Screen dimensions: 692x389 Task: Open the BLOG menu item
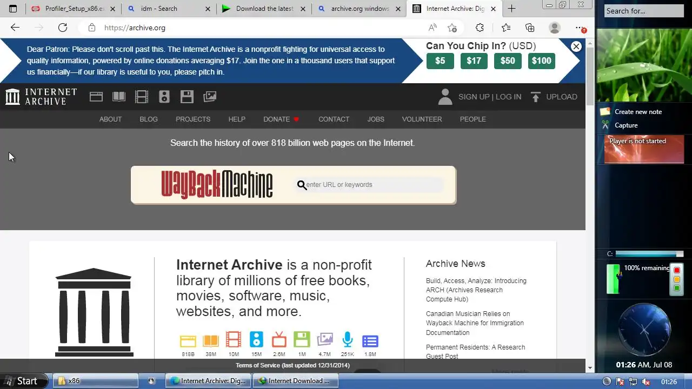(x=149, y=119)
